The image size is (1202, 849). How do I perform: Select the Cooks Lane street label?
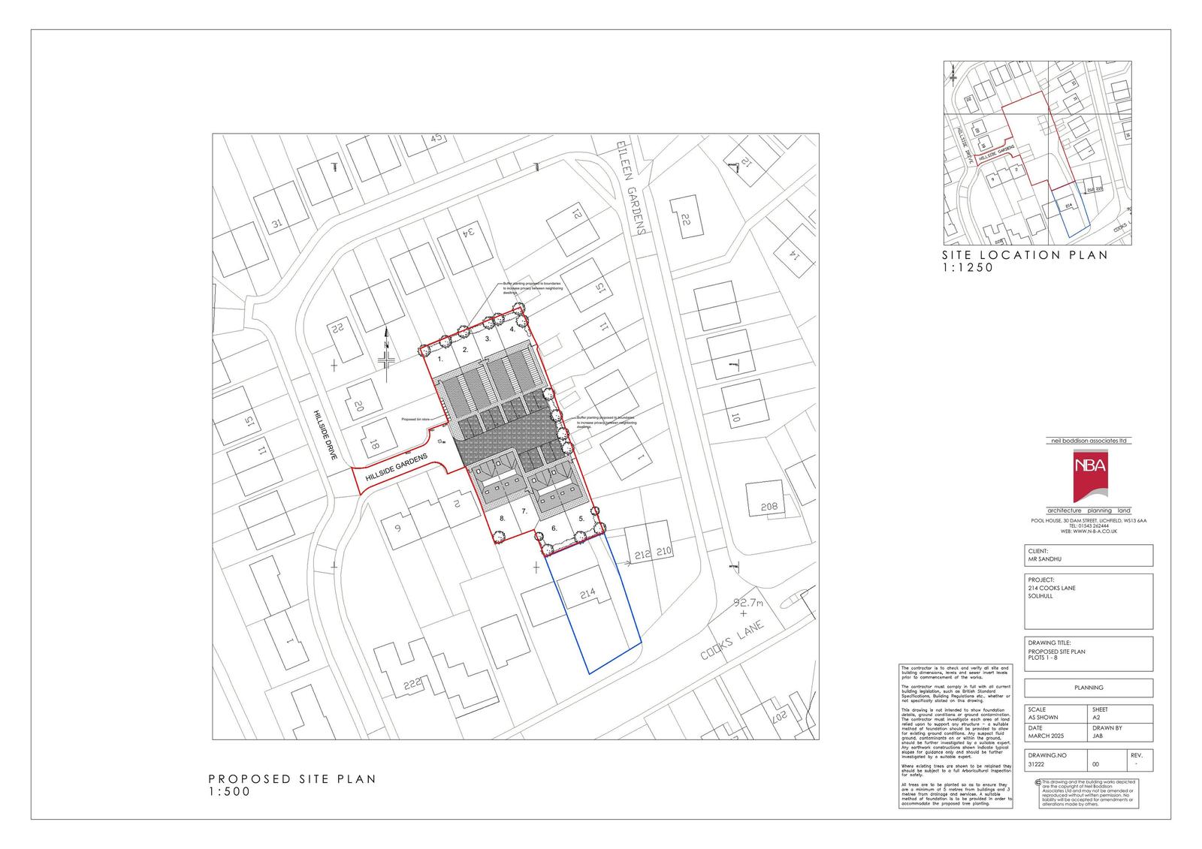732,640
